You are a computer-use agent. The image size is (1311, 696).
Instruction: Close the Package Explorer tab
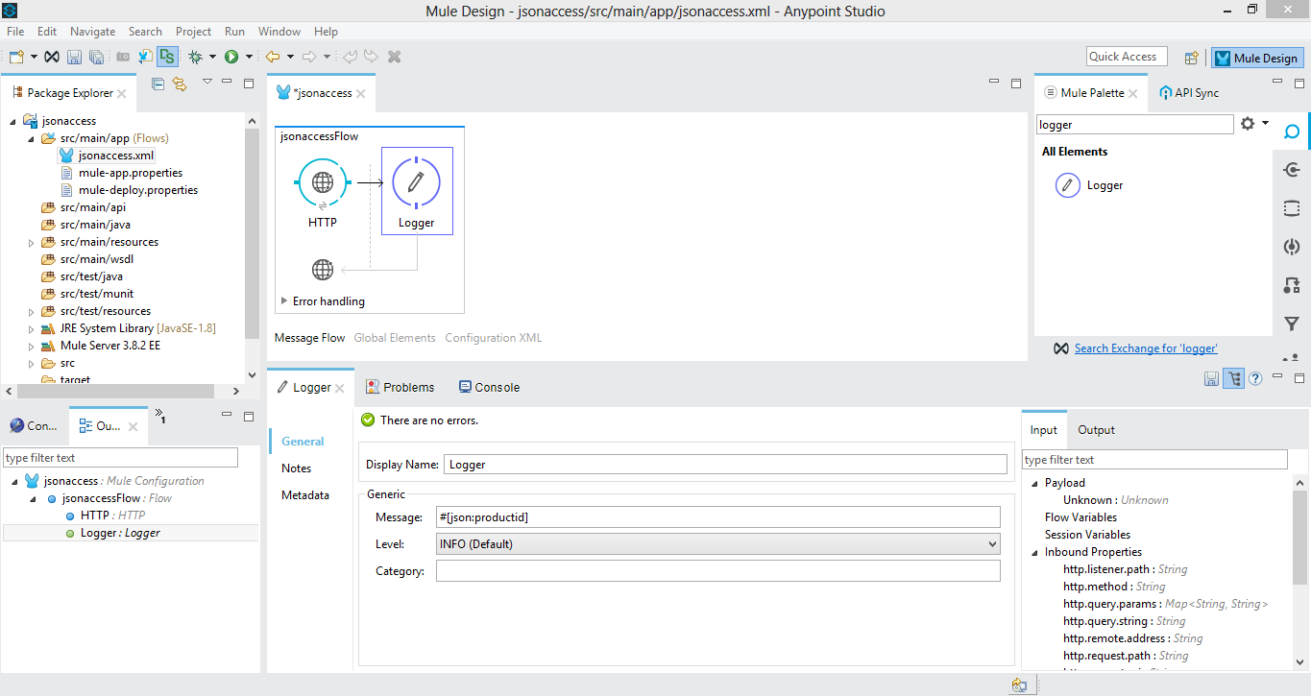coord(122,94)
